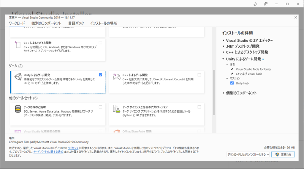Screen dimensions: 304x169
Task: Select the Unity game development card title
Action: [x=37, y=75]
